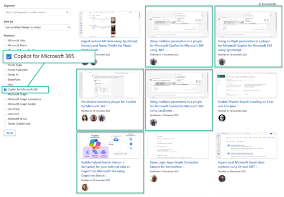Click the author avatar on the Ingest local Graph docs card
284x197 pixels.
(x=222, y=179)
